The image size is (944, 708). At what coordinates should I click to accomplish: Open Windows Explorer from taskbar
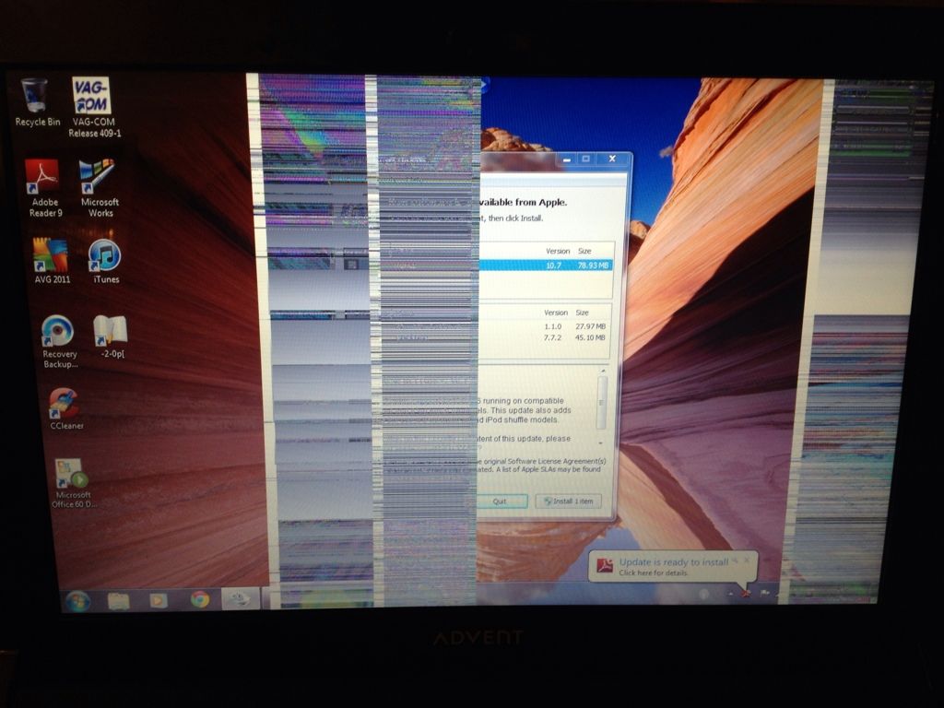click(x=118, y=600)
